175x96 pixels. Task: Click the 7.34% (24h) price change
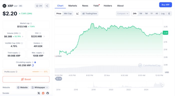click(25, 13)
